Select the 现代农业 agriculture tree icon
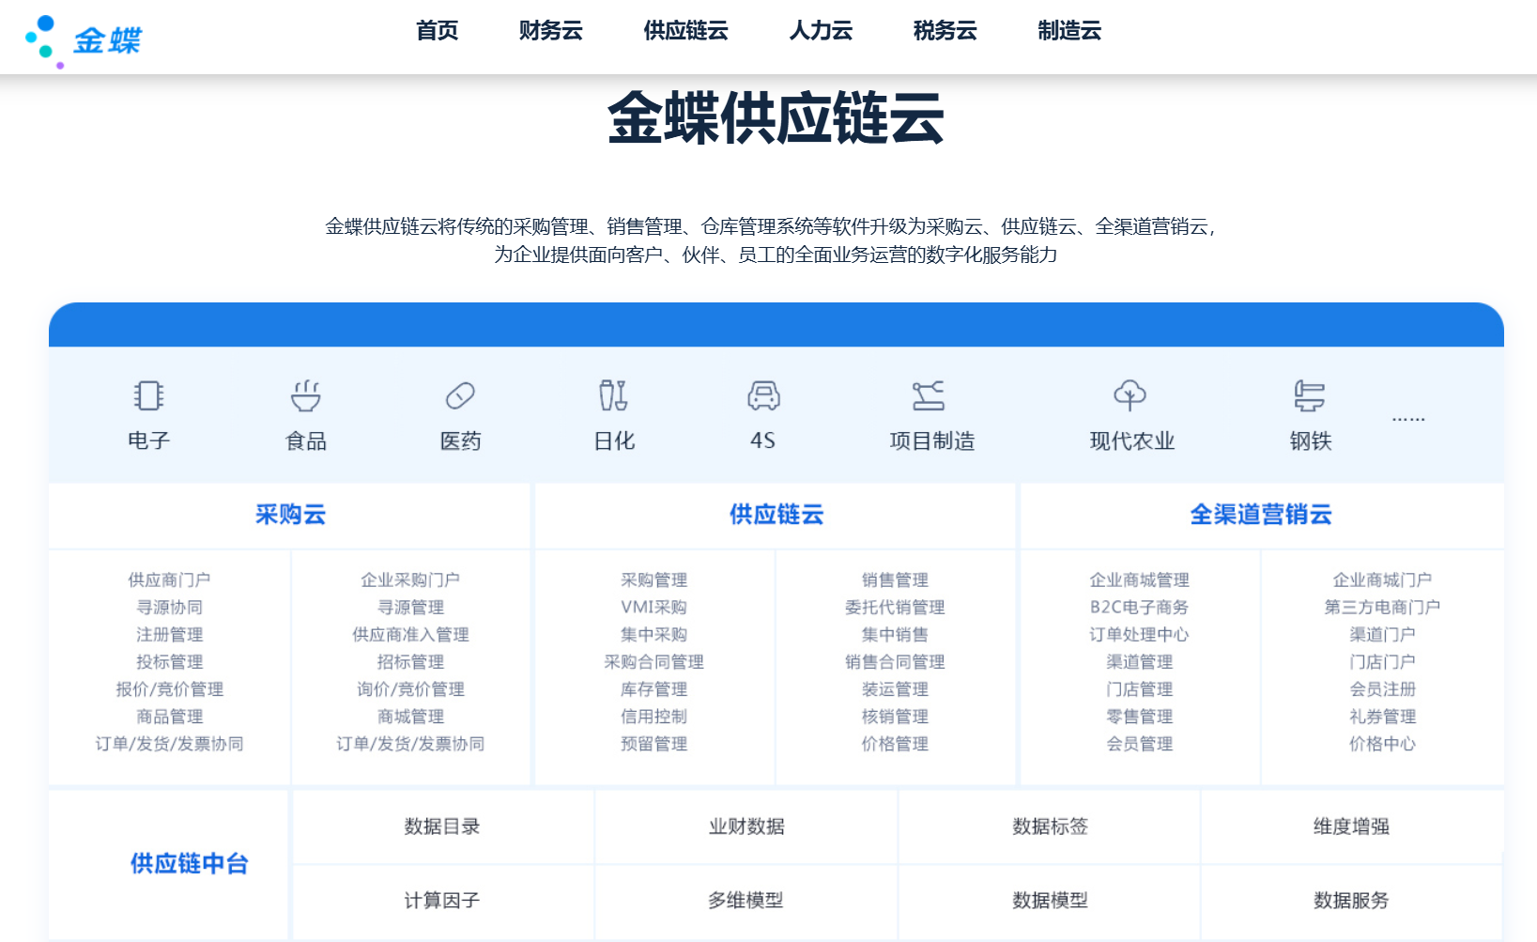1537x942 pixels. pos(1130,395)
